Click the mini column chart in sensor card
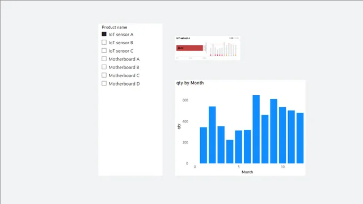The image size is (363, 204). pyautogui.click(x=223, y=49)
